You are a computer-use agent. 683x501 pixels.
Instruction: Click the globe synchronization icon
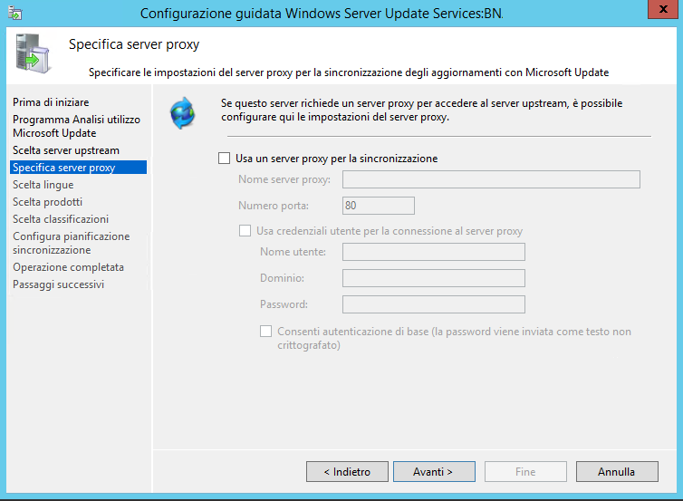click(182, 113)
